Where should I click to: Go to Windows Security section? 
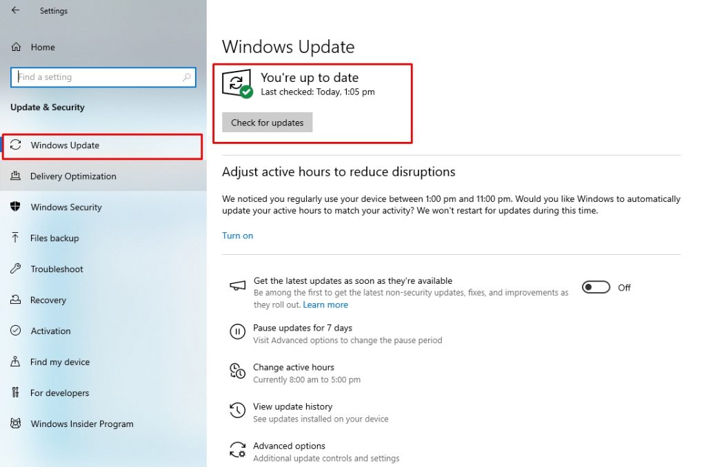click(x=103, y=207)
